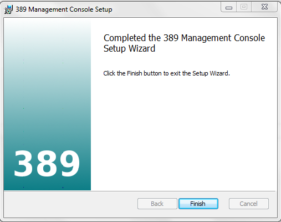Click Finish to exit the Setup Wizard
Screen dimensions: 281x222
198,204
